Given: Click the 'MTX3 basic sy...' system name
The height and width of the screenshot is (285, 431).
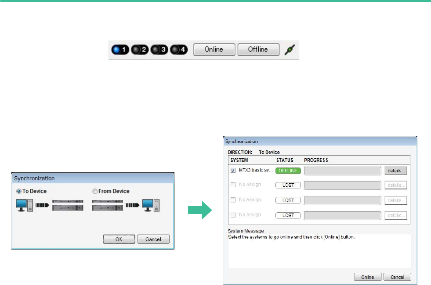Looking at the screenshot, I should tap(256, 170).
